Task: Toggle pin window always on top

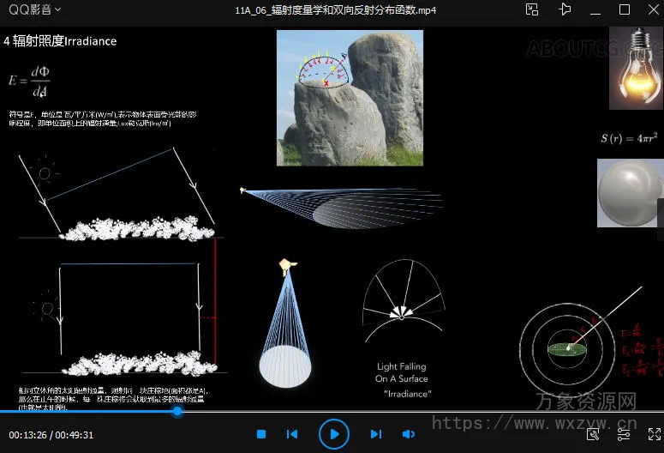Action: [564, 10]
